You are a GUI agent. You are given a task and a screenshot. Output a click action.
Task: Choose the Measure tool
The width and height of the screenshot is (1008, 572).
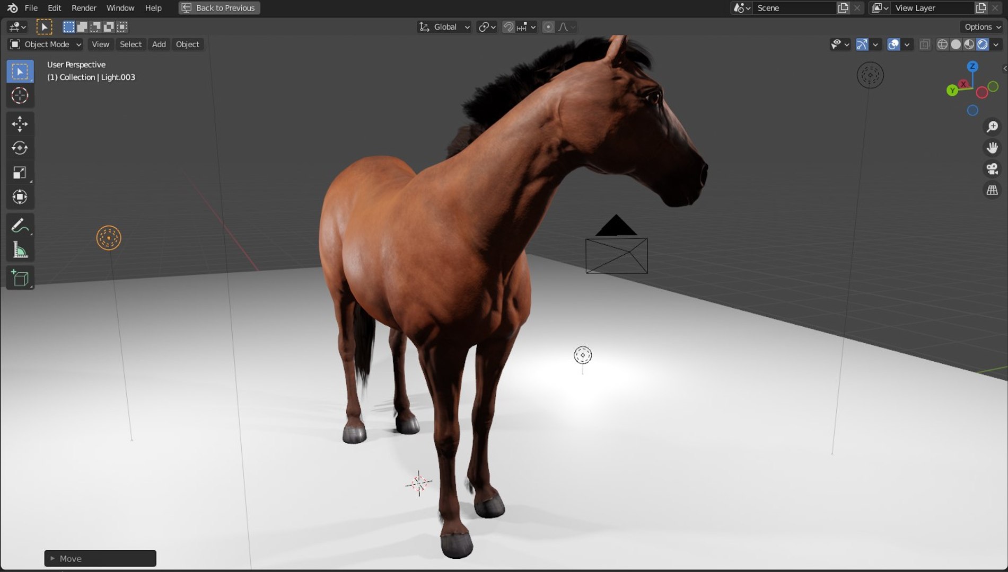pos(20,250)
